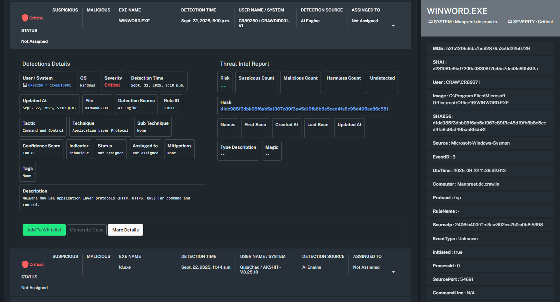Screen dimensions: 560x302
Task: Expand the Assigned To dropdown for WINWORD.EXE
Action: click(393, 26)
